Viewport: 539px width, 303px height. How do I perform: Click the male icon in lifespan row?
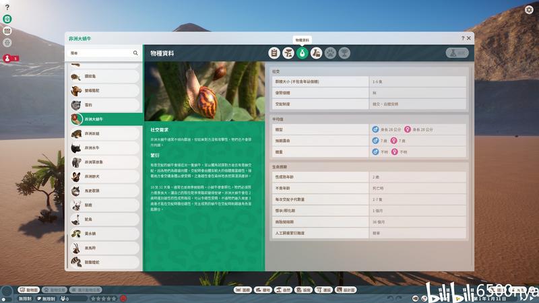tap(375, 141)
